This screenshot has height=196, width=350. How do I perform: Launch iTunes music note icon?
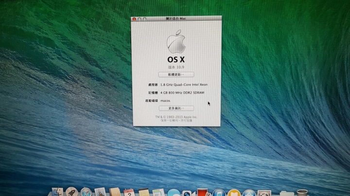coord(219,193)
